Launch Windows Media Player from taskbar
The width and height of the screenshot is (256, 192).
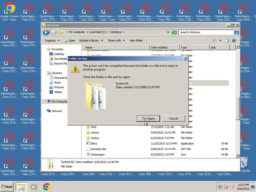(x=34, y=187)
